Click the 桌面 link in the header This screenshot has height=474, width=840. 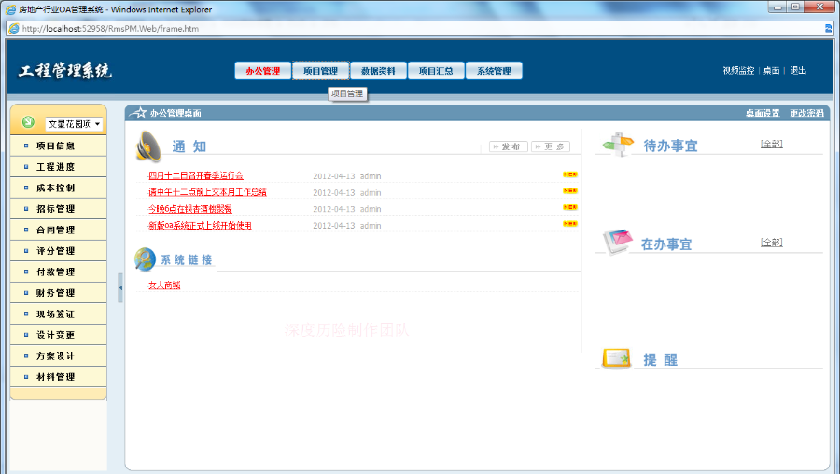(x=772, y=70)
